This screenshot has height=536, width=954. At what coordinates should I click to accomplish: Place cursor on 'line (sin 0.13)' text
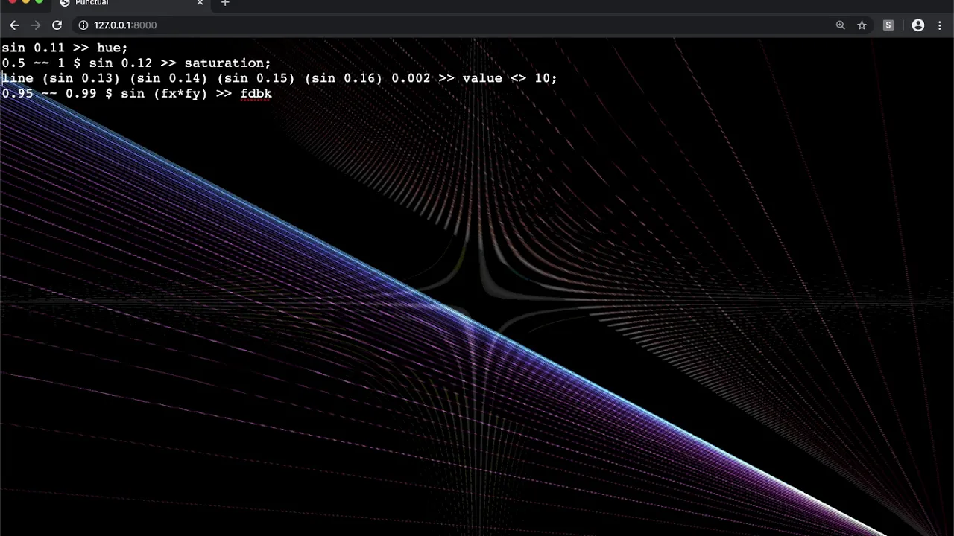coord(60,78)
